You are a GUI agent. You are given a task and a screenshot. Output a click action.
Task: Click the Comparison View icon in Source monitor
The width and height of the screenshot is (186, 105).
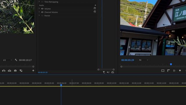click(x=21, y=71)
